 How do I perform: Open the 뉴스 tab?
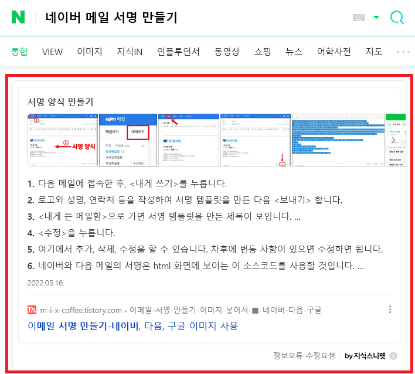point(294,52)
